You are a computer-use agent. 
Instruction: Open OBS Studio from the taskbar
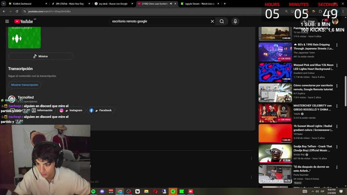[129, 191]
